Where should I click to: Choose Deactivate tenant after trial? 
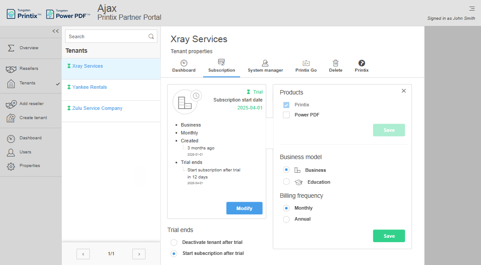click(174, 243)
